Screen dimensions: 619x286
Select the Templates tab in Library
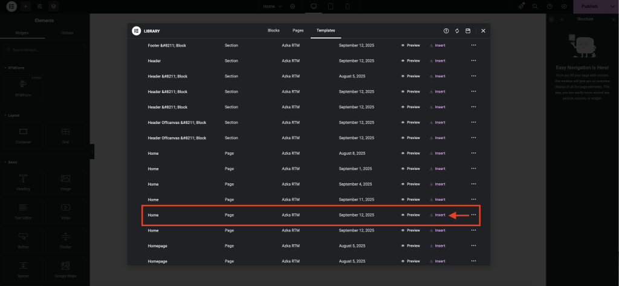point(326,30)
